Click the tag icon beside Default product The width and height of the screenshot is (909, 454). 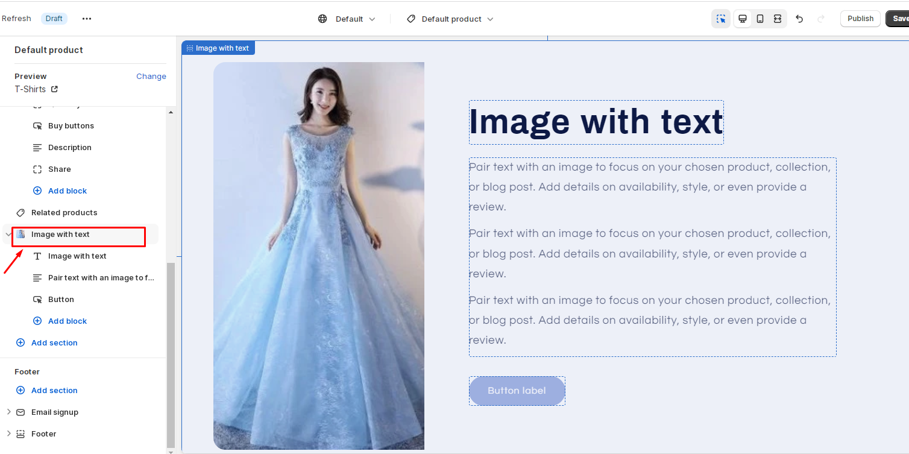tap(411, 19)
